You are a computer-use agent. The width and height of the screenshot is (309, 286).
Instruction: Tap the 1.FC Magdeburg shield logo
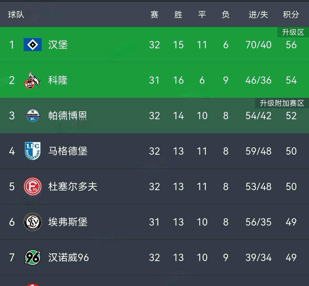[x=33, y=151]
